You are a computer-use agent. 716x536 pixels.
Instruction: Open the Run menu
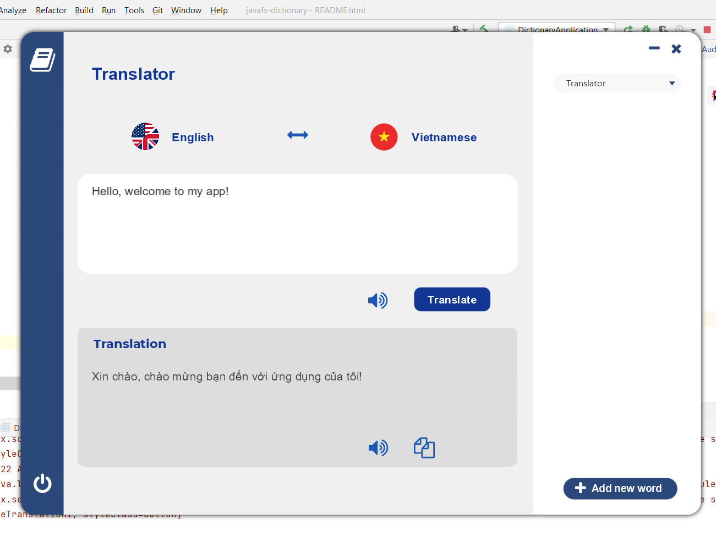(x=108, y=10)
